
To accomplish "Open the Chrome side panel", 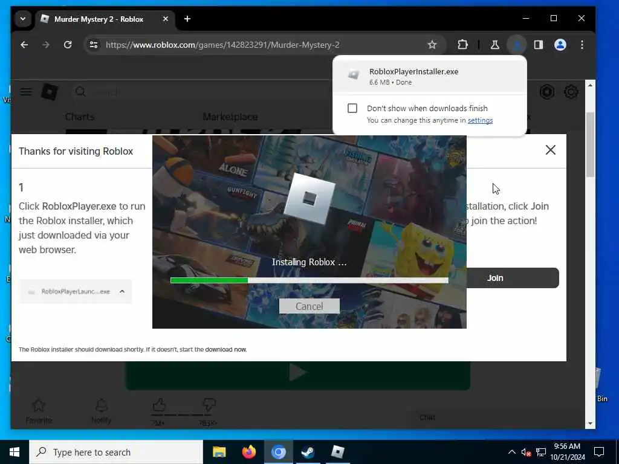I will click(539, 45).
